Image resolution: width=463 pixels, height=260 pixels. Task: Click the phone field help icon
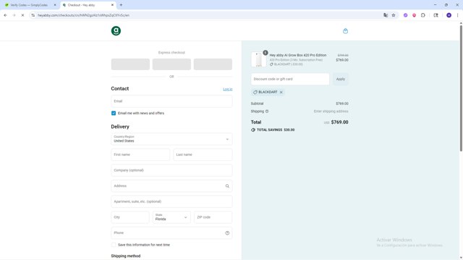click(x=227, y=233)
